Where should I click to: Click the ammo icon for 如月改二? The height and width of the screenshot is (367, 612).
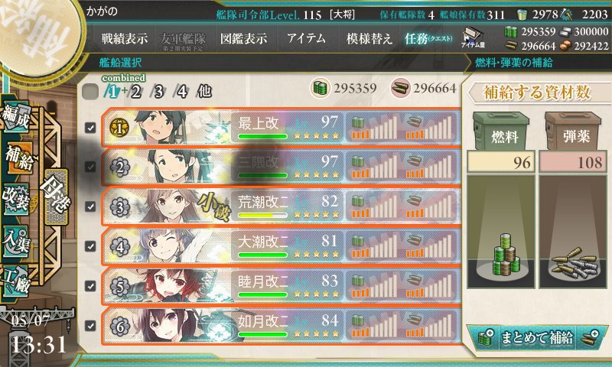[x=413, y=320]
